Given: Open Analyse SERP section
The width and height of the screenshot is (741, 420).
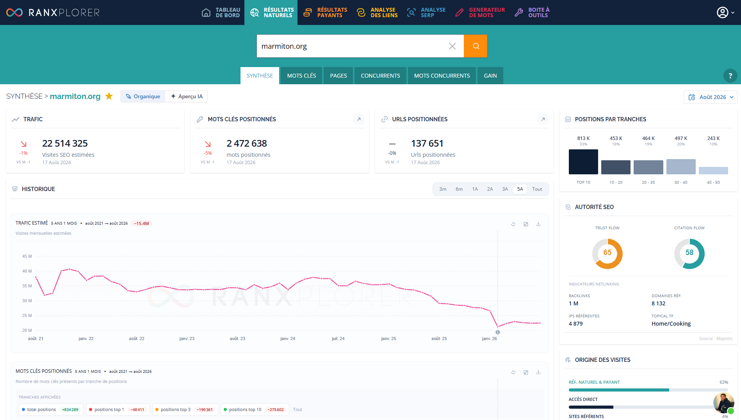Looking at the screenshot, I should (426, 12).
